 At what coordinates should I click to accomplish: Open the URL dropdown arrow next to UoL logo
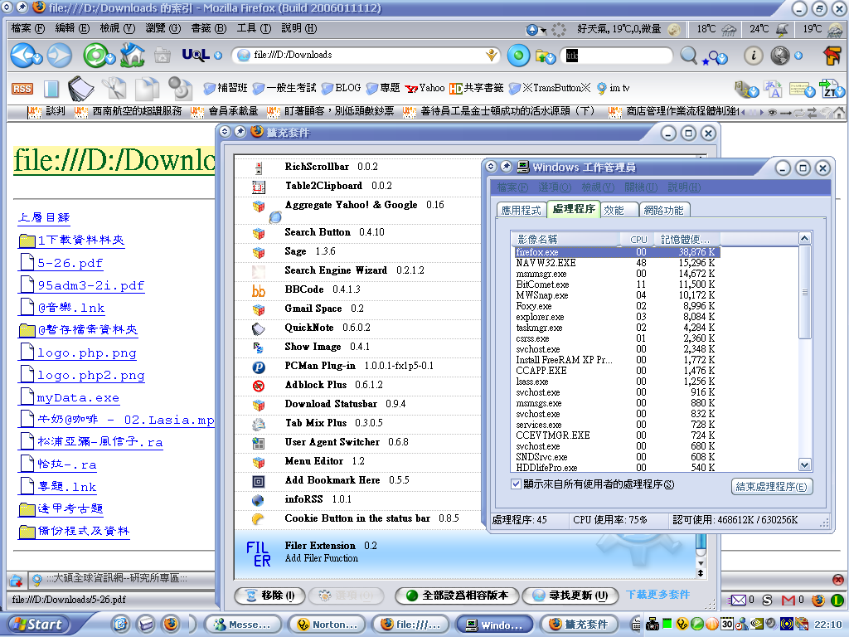pos(218,56)
